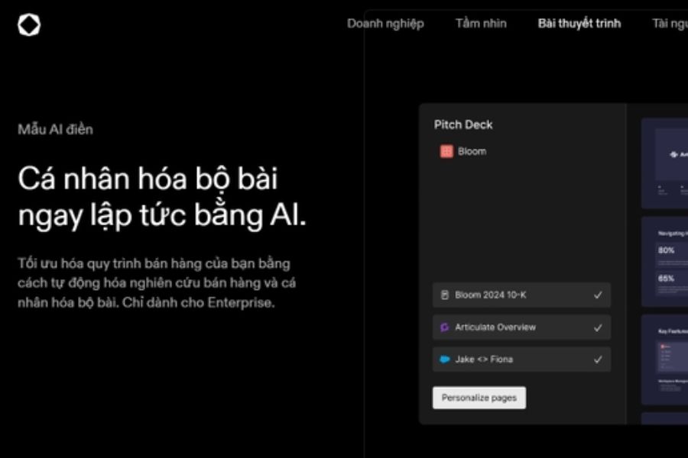Image resolution: width=688 pixels, height=458 pixels.
Task: Select the Bloom entry under Pitch Deck
Action: click(472, 151)
